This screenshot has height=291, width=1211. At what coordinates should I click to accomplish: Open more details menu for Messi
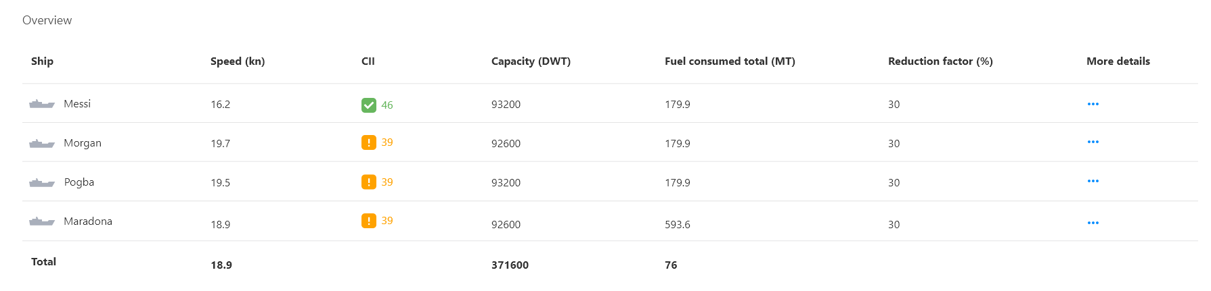click(x=1093, y=104)
